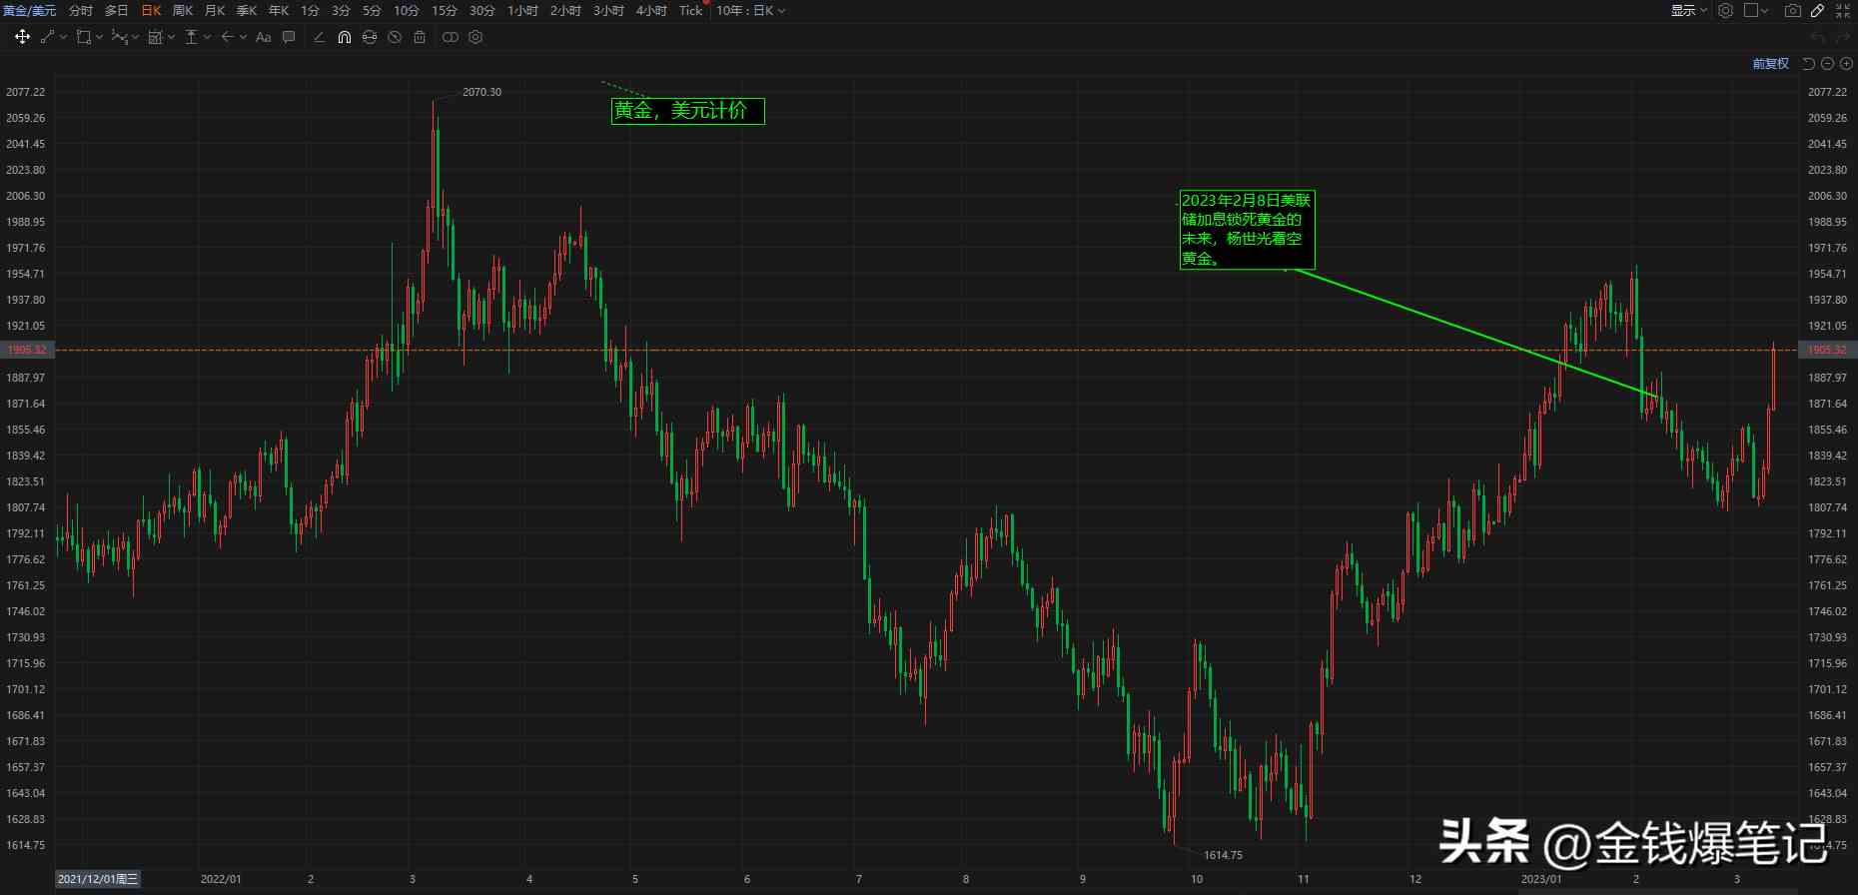Toggle hide-drawings eye-slash icon
Image resolution: width=1858 pixels, height=895 pixels.
pyautogui.click(x=395, y=37)
